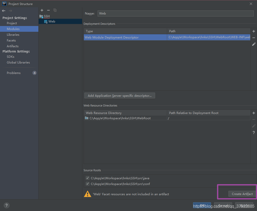257x211 pixels.
Task: Edit the deployment descriptor with pencil icon
Action: [x=254, y=44]
